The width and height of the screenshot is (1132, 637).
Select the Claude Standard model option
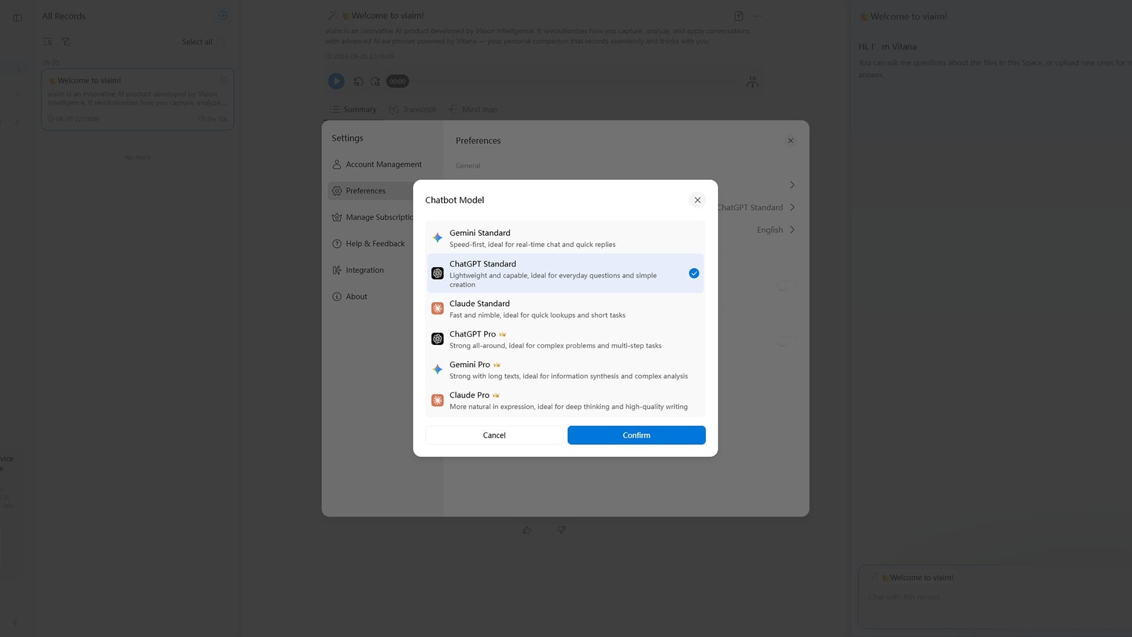tap(565, 309)
